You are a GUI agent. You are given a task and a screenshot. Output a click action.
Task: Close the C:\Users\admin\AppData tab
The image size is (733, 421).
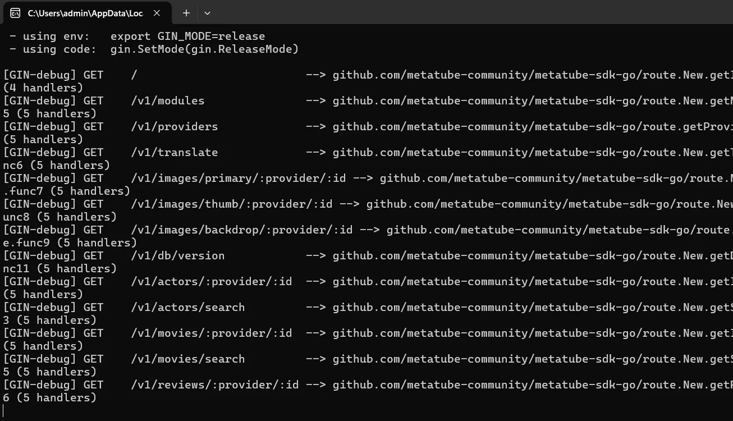point(157,13)
